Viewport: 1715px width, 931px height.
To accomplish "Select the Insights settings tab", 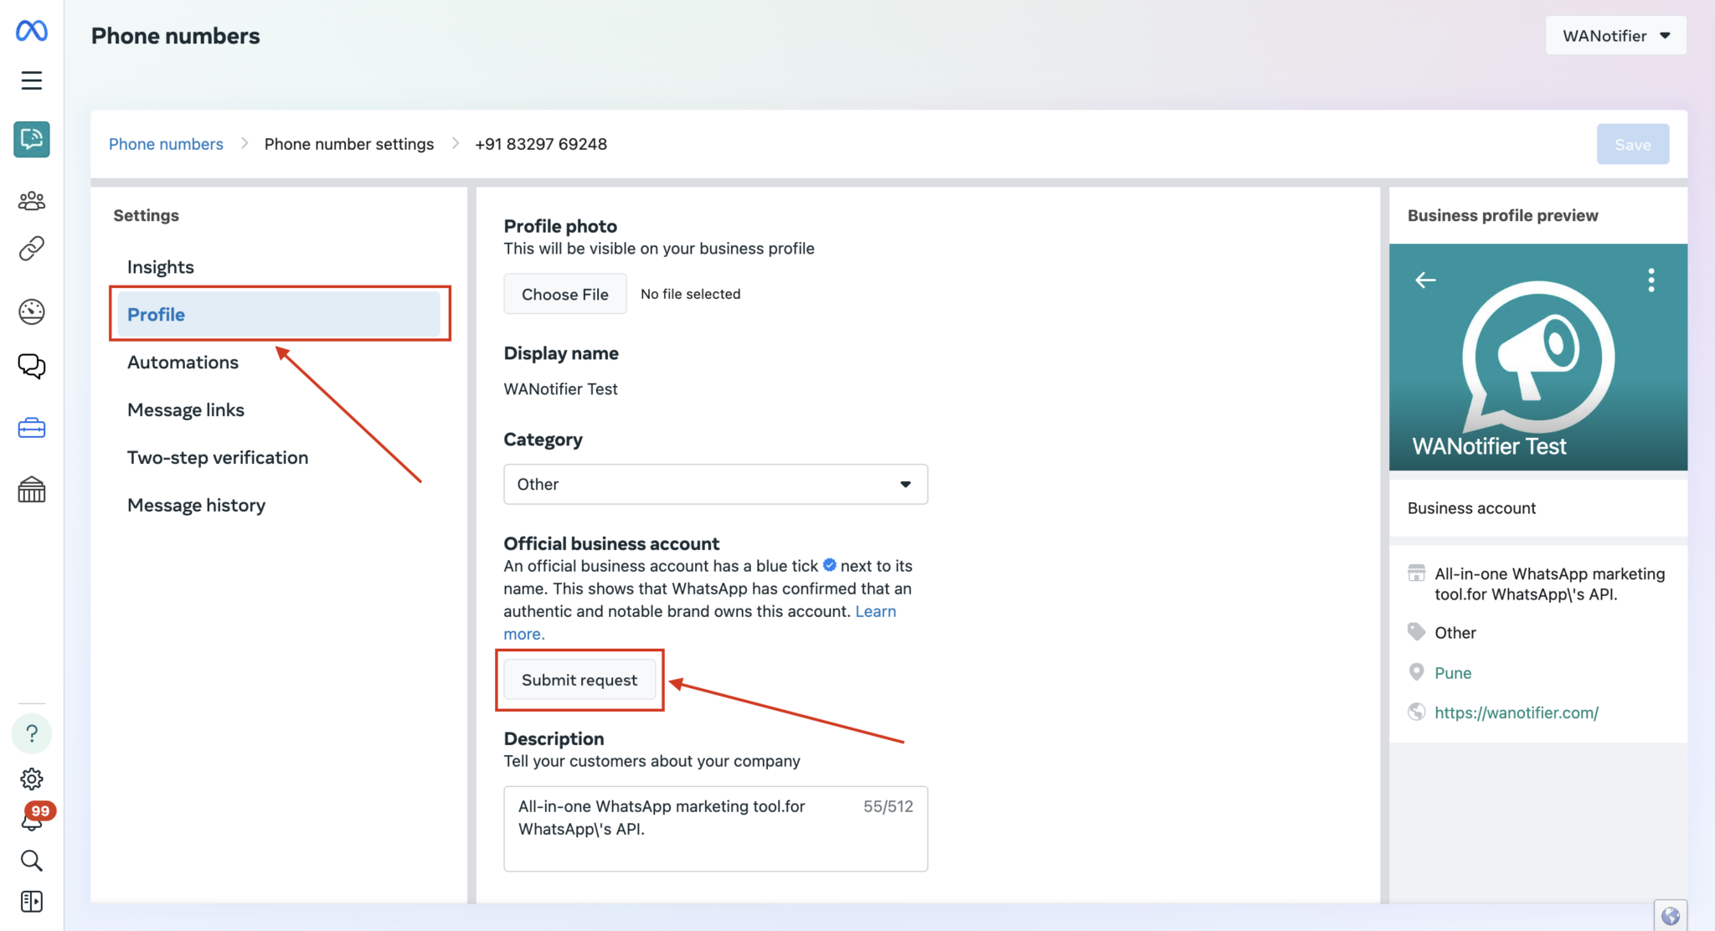I will [161, 266].
